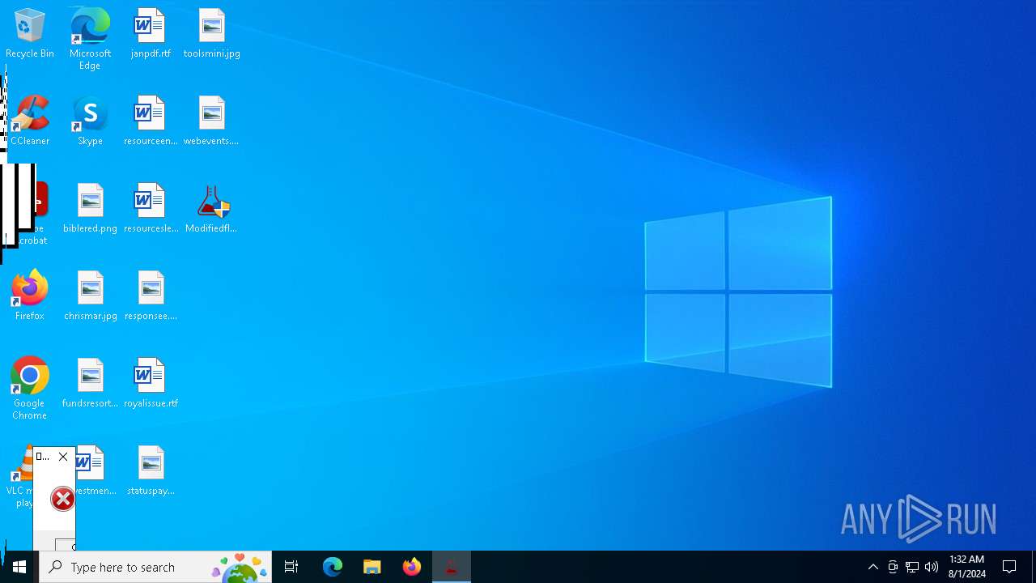Image resolution: width=1036 pixels, height=583 pixels.
Task: Select the Modifiedfl... desktop icon
Action: click(x=211, y=208)
